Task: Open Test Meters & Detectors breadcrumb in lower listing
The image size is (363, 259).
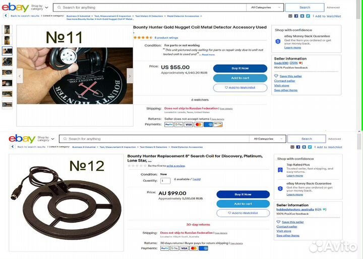Action: 153,147
